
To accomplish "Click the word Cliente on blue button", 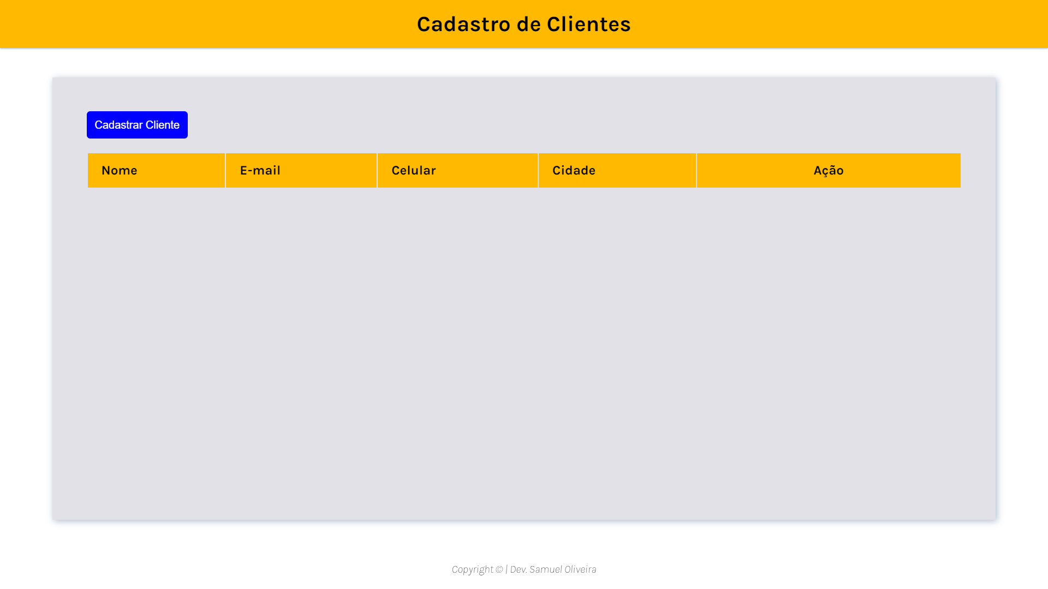I will [x=162, y=125].
